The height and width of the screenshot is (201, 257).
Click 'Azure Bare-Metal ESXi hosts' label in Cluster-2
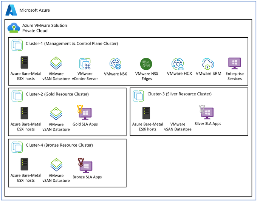point(26,127)
